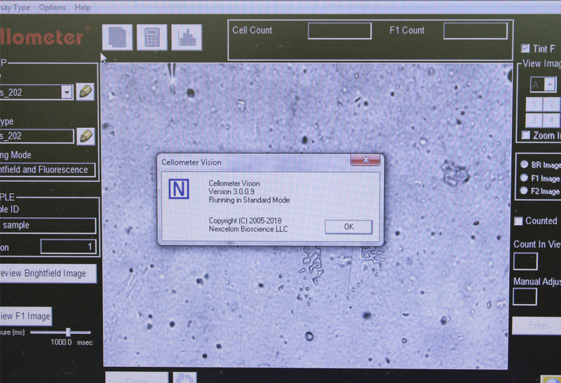Open the Options menu
Image resolution: width=561 pixels, height=383 pixels.
click(x=53, y=8)
